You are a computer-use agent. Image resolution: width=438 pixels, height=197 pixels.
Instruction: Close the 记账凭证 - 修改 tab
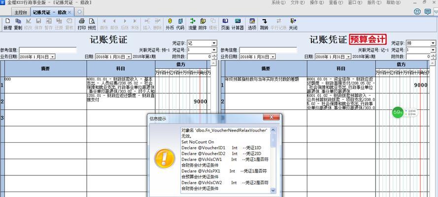pyautogui.click(x=69, y=12)
